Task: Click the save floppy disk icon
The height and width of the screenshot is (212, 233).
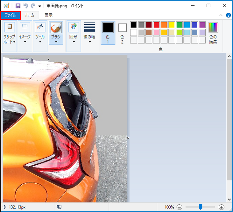Action: pyautogui.click(x=18, y=6)
